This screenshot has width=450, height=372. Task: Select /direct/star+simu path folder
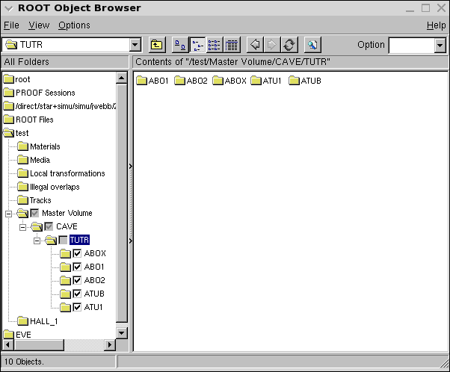pyautogui.click(x=60, y=106)
